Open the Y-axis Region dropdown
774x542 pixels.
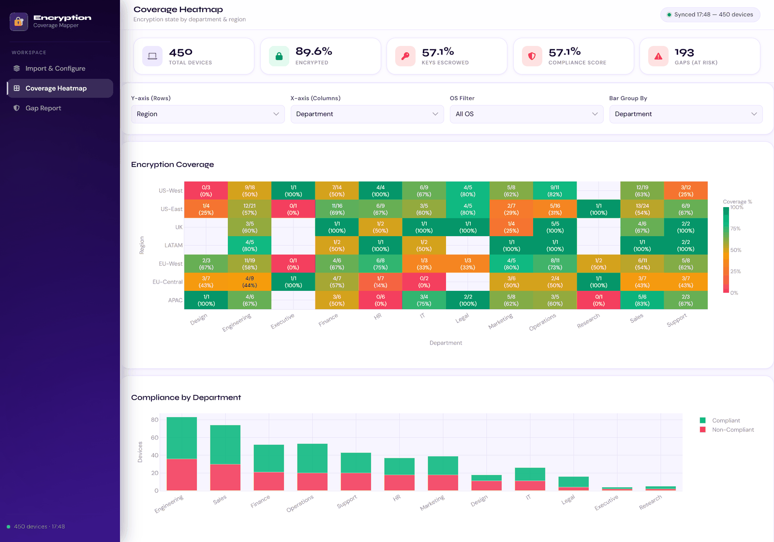[x=208, y=114]
